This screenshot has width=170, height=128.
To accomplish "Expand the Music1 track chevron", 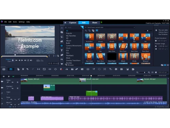I will tap(15, 104).
